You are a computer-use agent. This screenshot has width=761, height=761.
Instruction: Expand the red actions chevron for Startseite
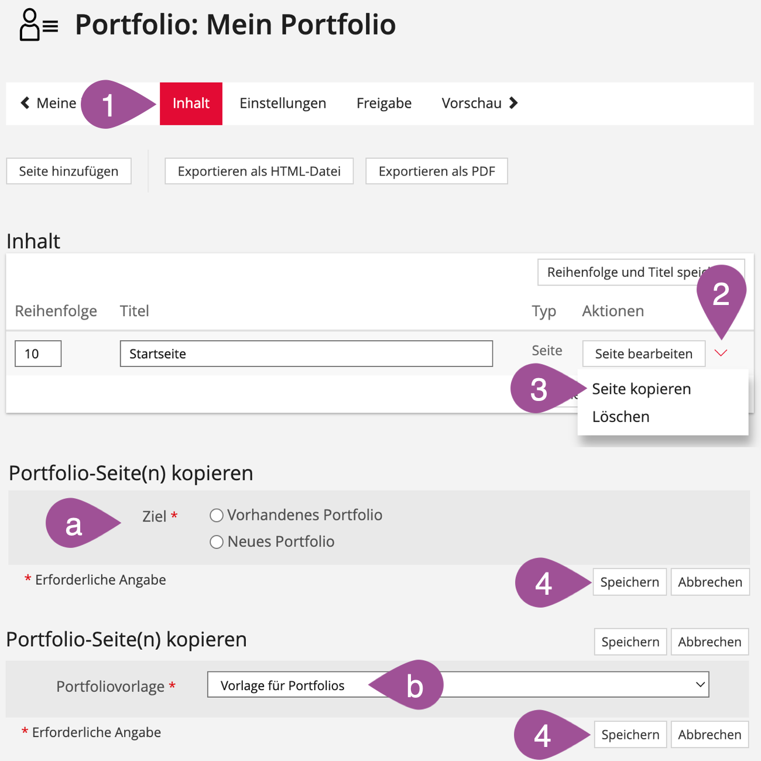(x=721, y=353)
